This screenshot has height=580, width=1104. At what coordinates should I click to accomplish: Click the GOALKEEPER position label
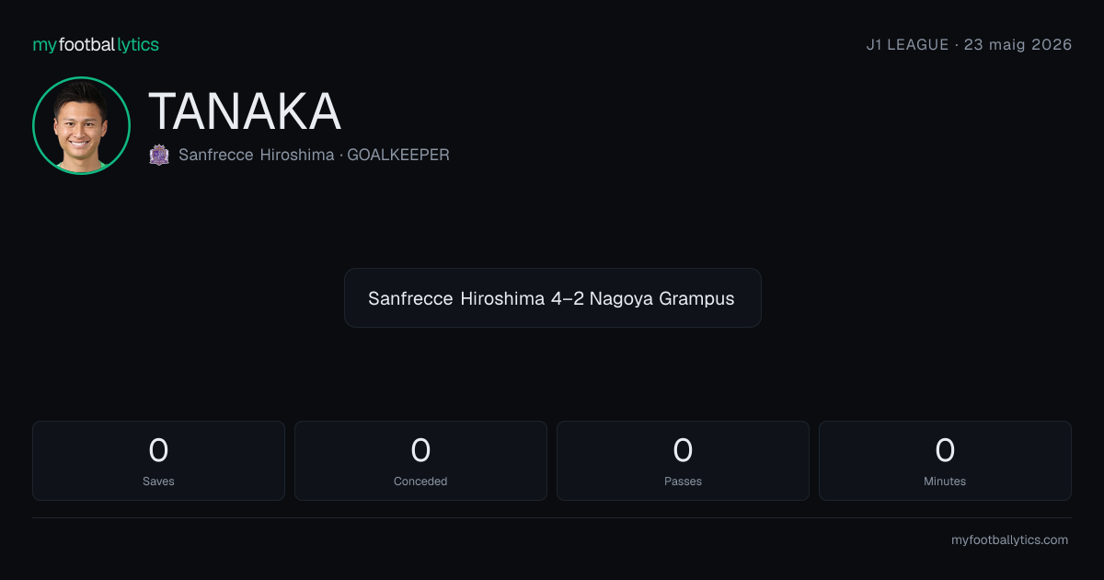[398, 155]
